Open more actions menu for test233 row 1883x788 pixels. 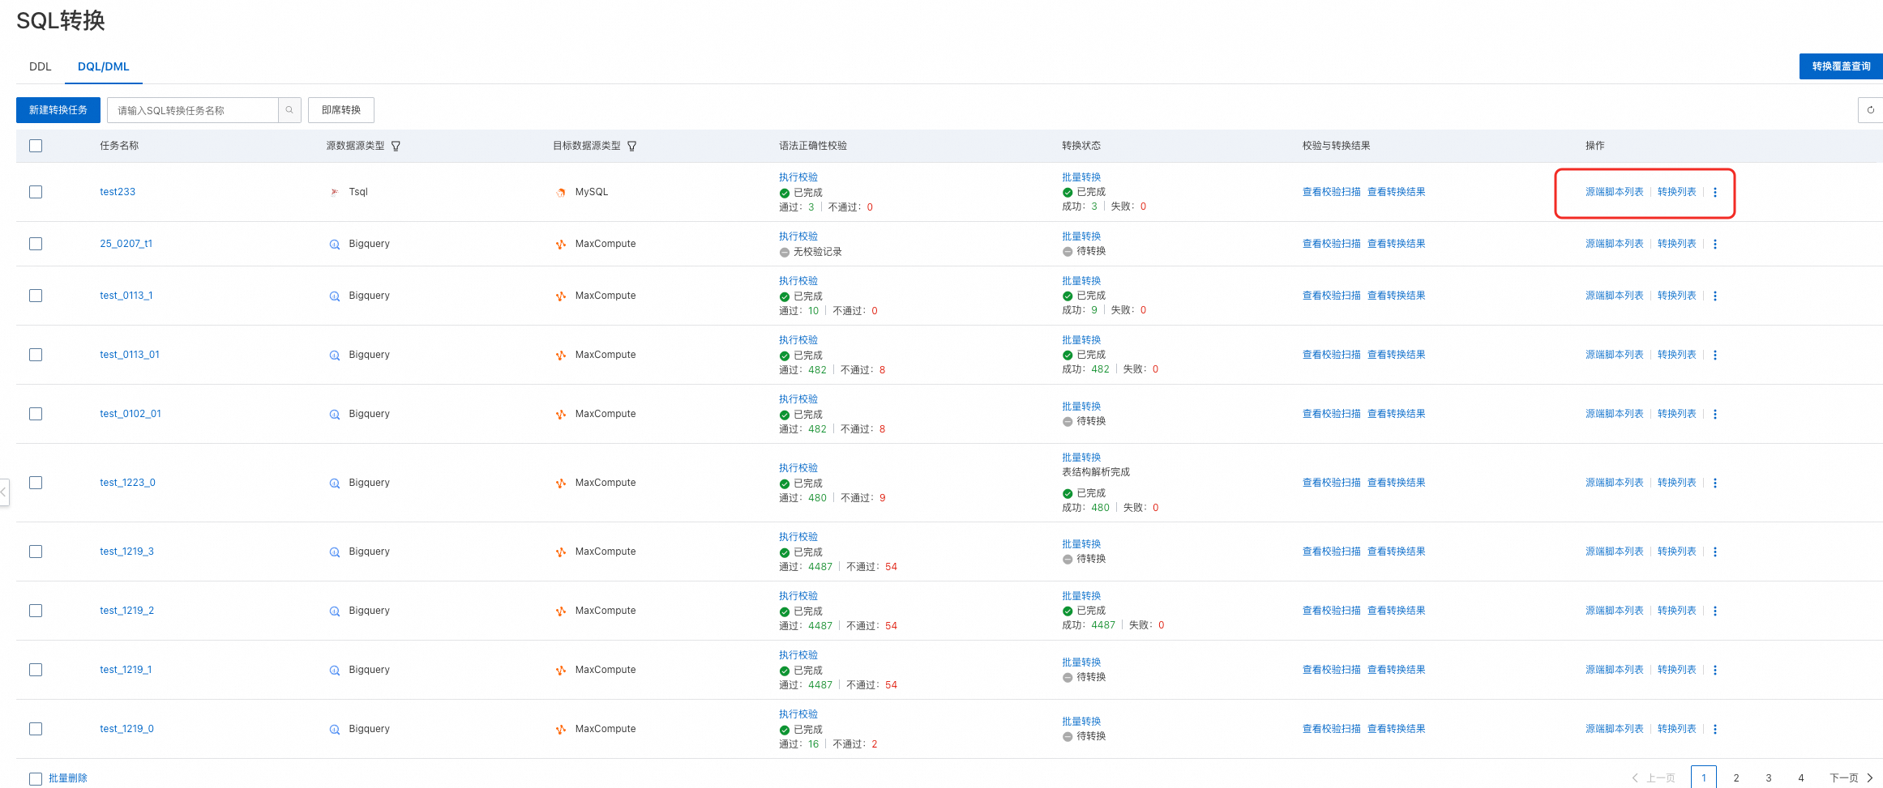(x=1715, y=192)
